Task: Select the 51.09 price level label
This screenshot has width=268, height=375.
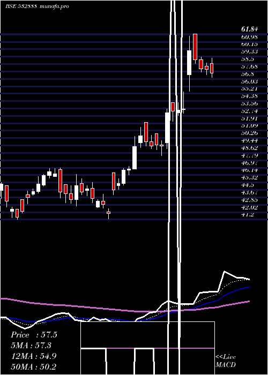Action: [250, 126]
